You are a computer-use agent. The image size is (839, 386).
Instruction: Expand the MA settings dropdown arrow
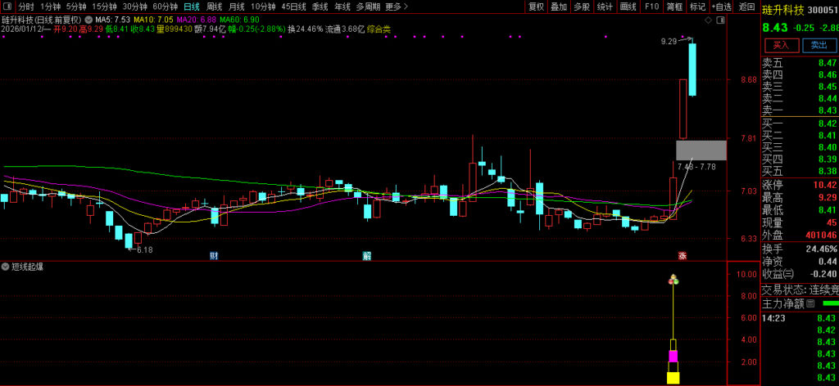click(88, 18)
